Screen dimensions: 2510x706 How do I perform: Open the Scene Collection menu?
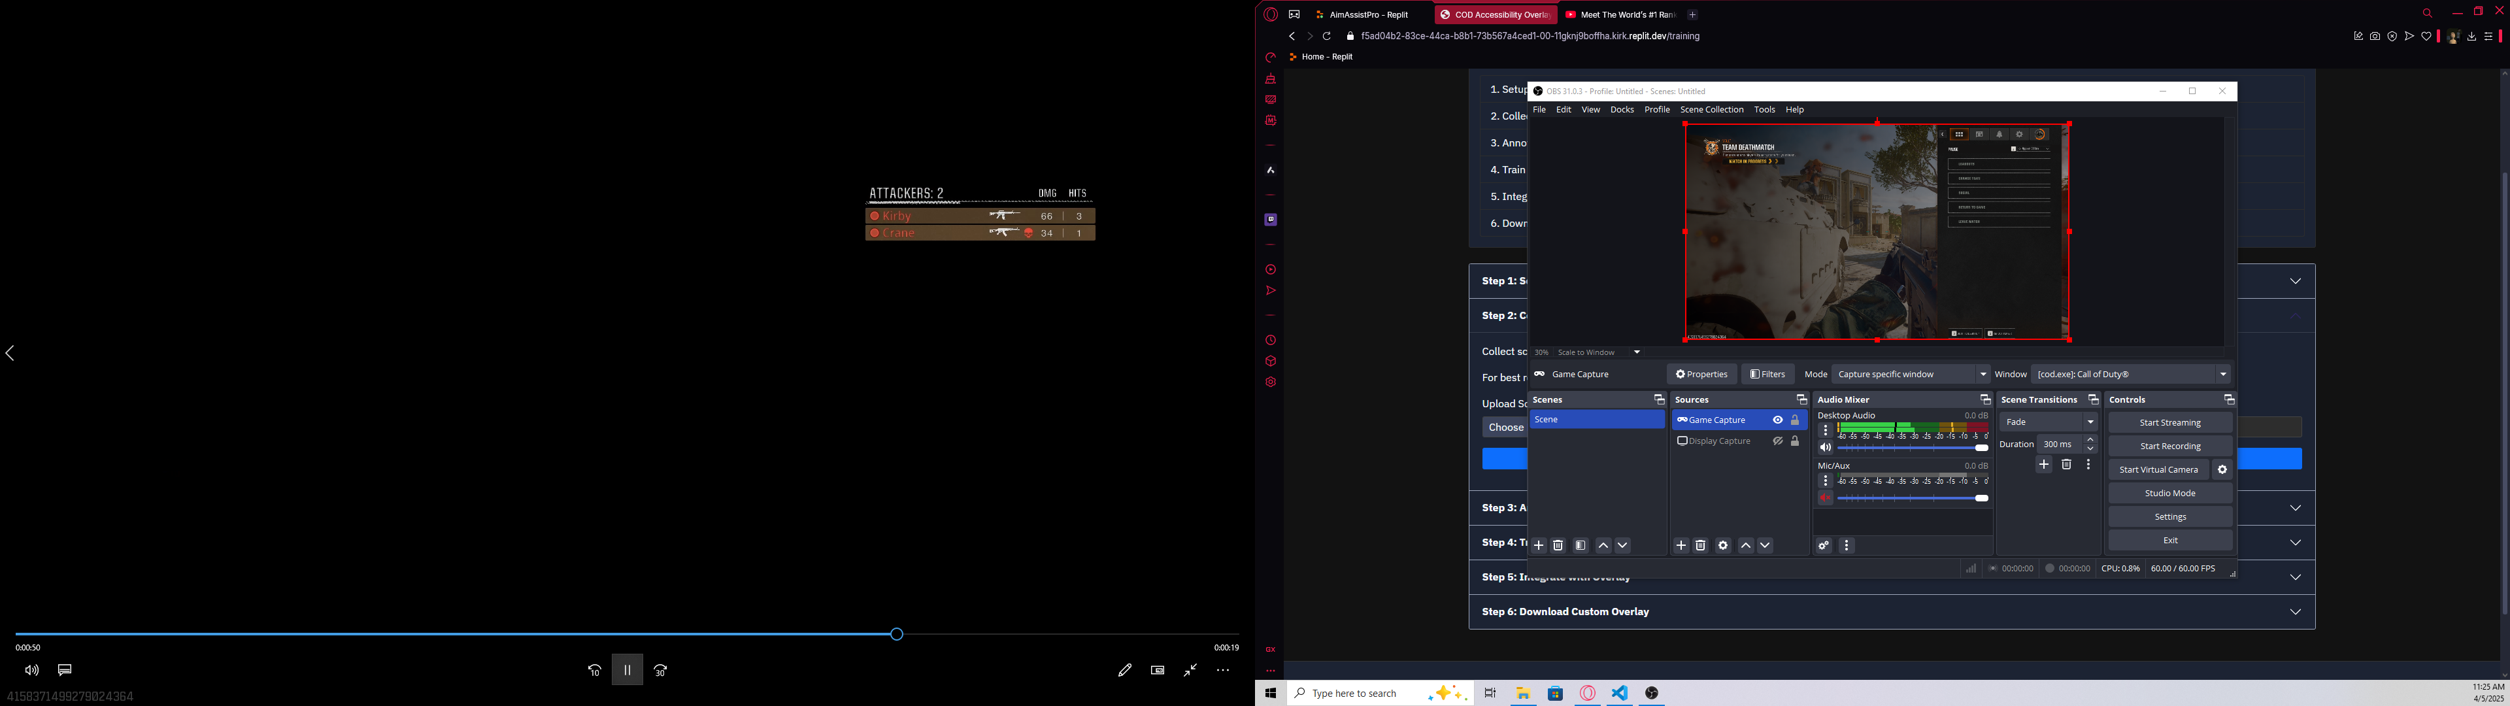(x=1711, y=110)
